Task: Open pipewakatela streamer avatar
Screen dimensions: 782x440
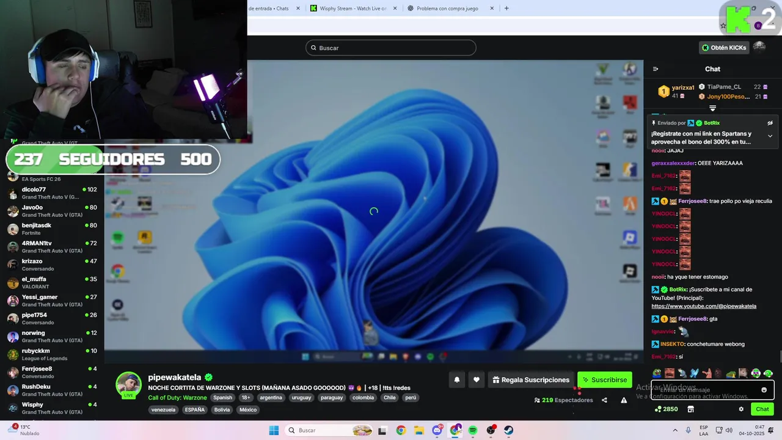Action: pyautogui.click(x=129, y=385)
